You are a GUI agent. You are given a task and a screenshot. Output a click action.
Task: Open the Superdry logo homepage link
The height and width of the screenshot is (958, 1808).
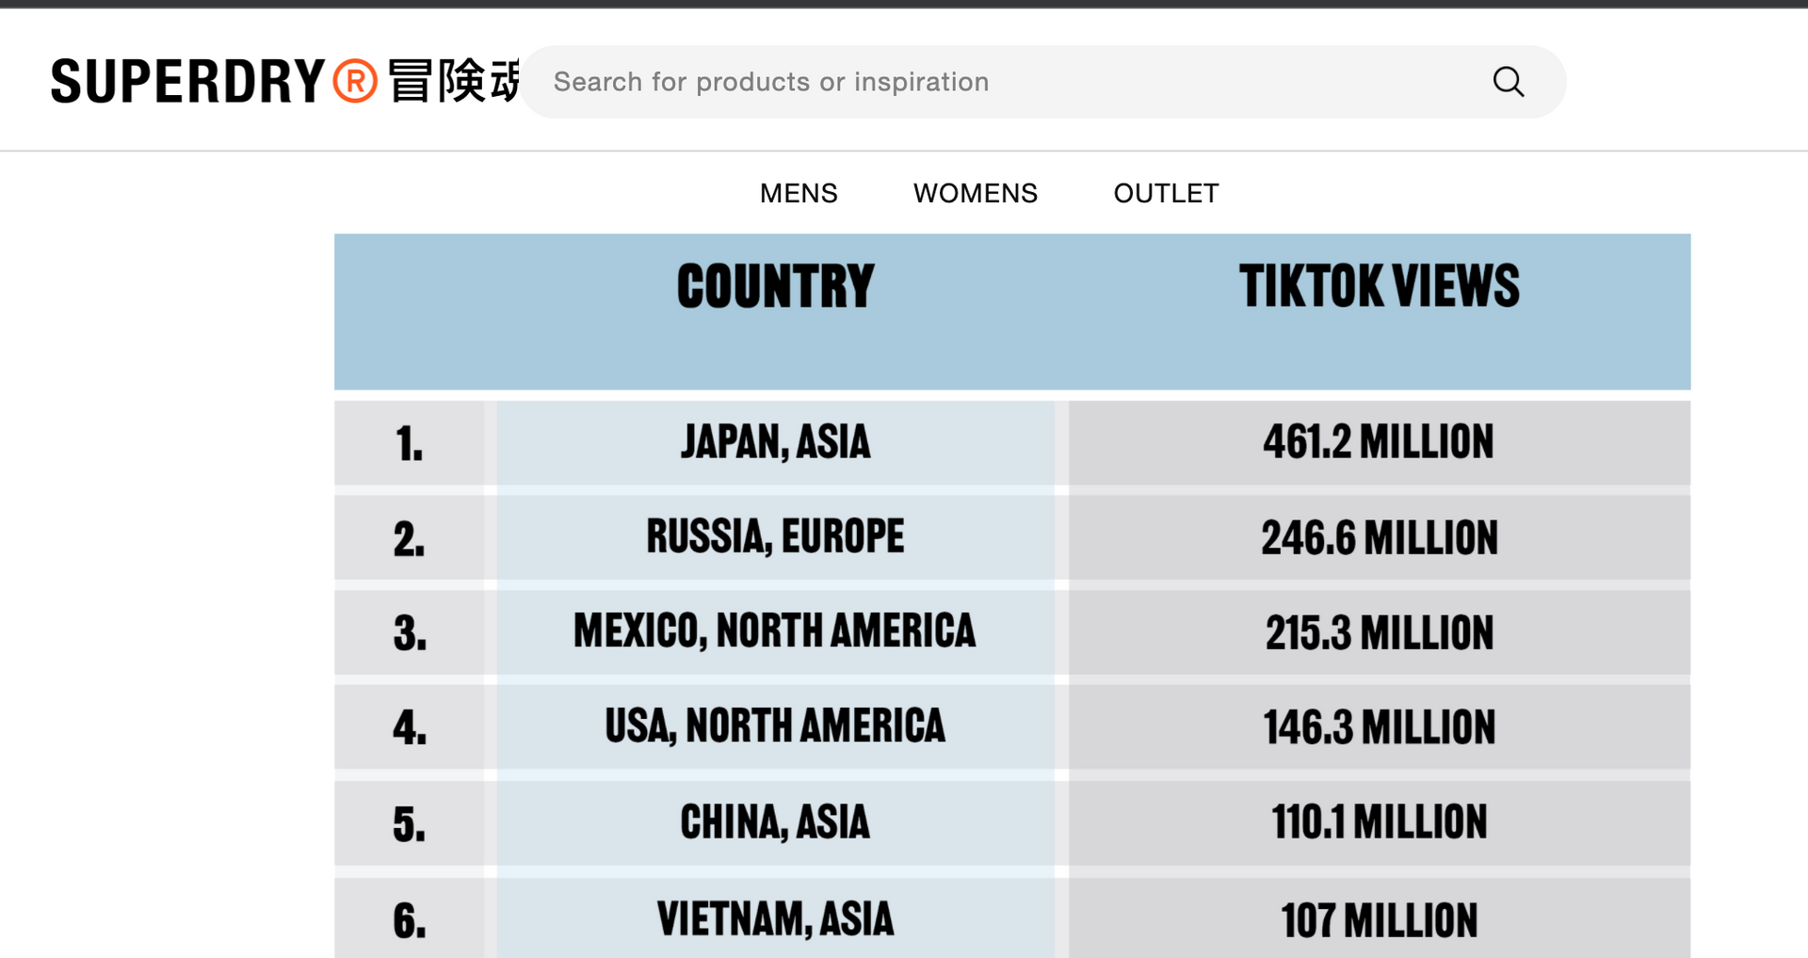coord(284,81)
